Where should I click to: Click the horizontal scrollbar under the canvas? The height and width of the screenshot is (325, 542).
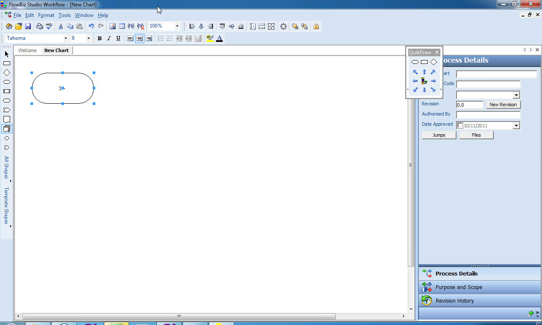click(179, 316)
